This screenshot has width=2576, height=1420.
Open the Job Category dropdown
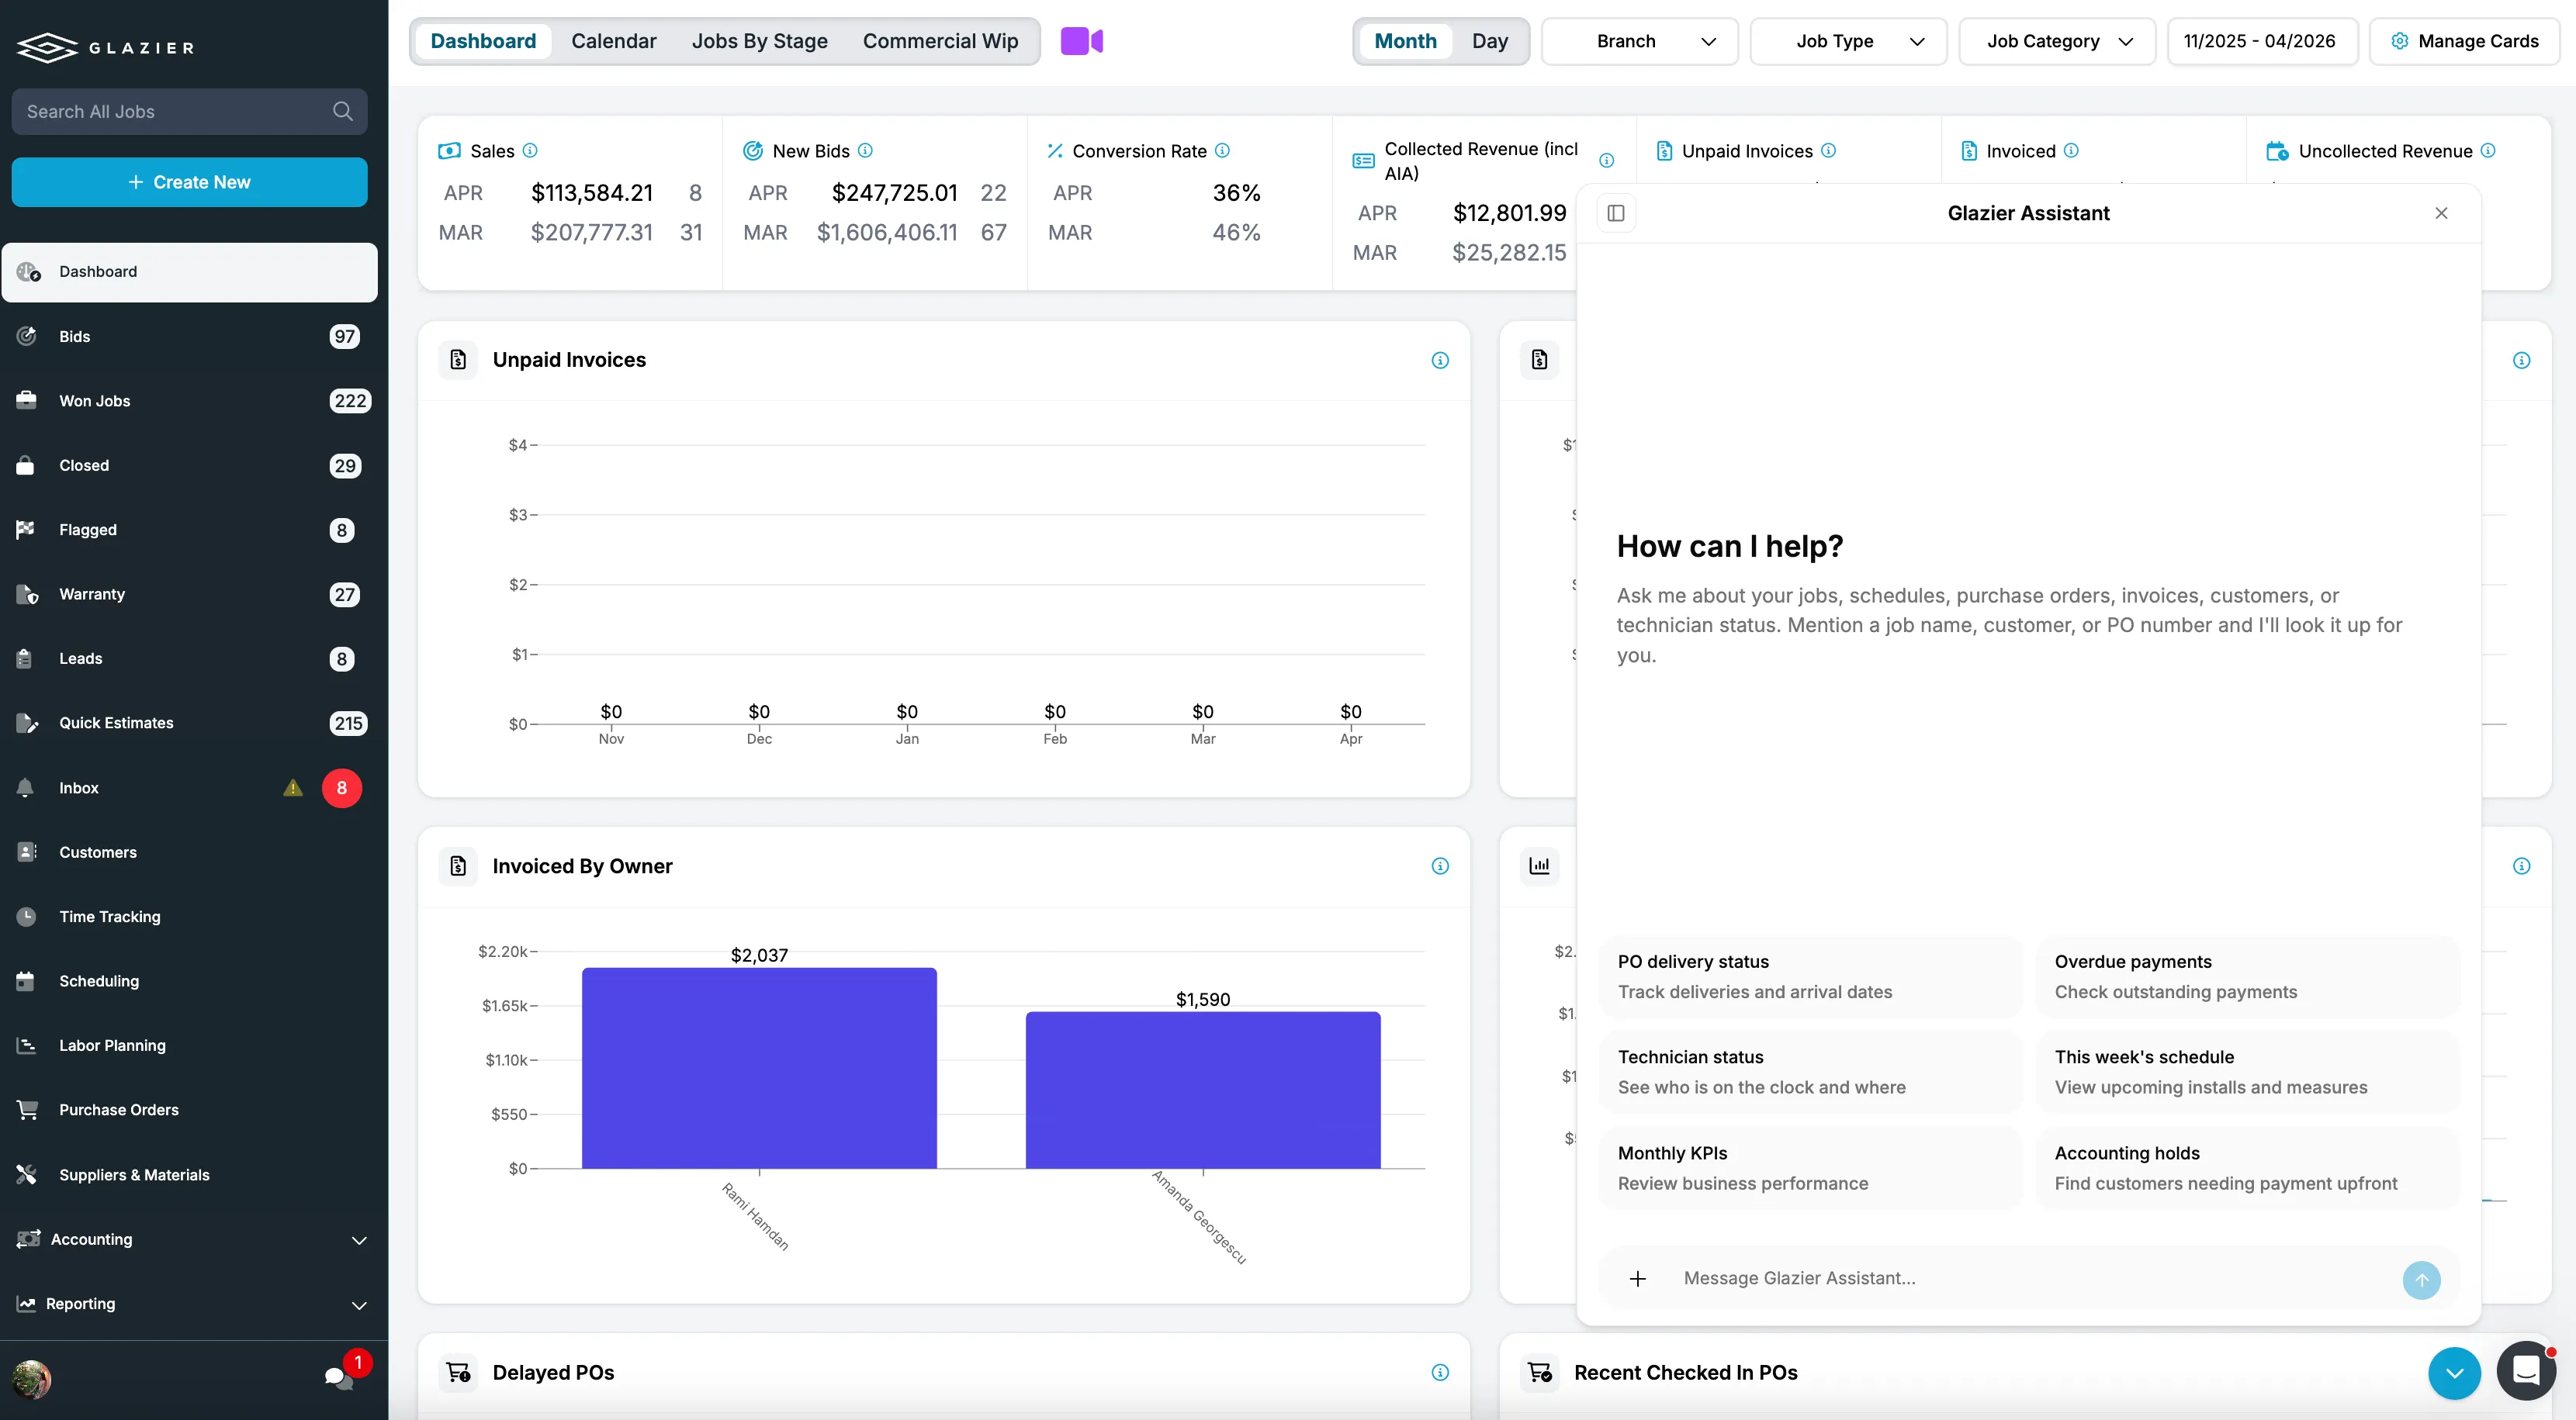point(2057,41)
